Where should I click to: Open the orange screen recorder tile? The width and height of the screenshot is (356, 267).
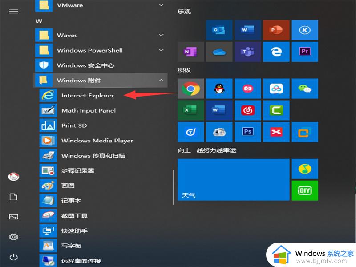(305, 132)
